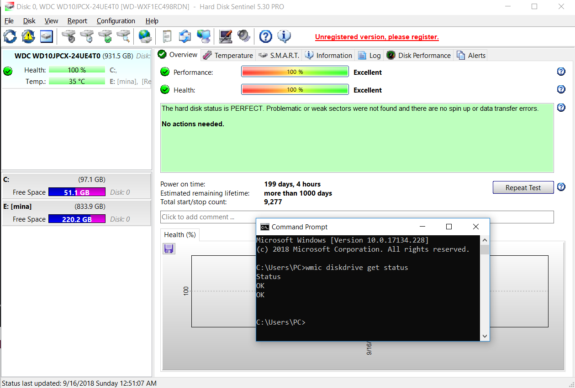Switch to the Overview tab
This screenshot has width=575, height=388.
coord(178,55)
